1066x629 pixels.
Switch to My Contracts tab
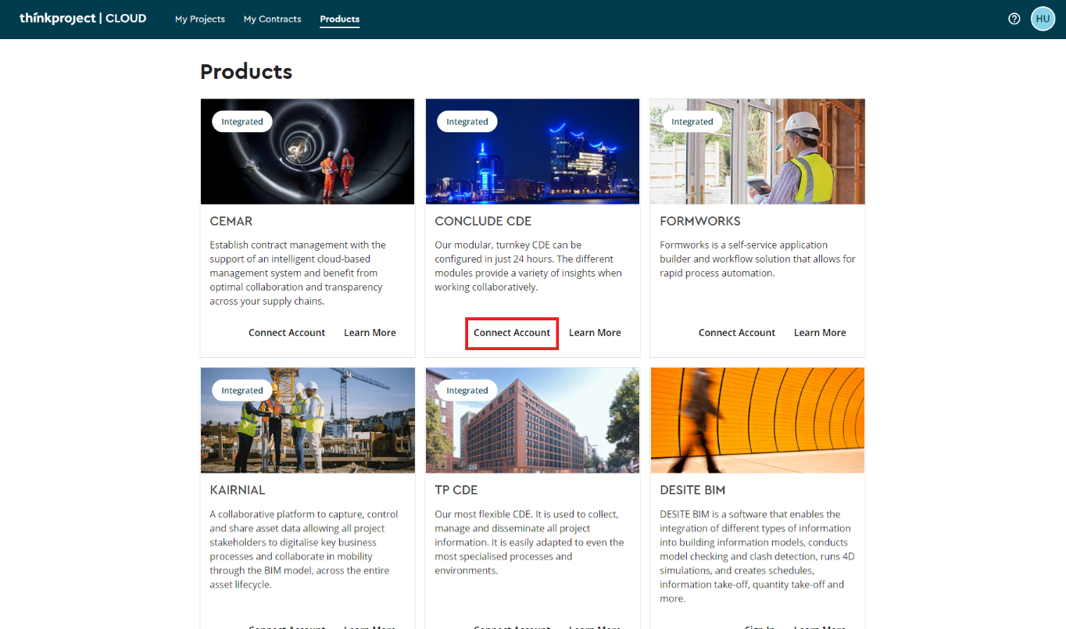[x=272, y=19]
